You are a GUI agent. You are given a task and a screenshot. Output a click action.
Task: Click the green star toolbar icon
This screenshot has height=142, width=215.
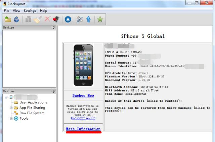pos(100,19)
